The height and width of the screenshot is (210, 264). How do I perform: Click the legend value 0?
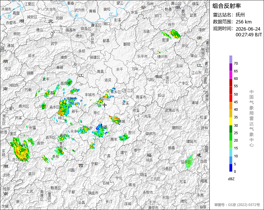click(235, 172)
